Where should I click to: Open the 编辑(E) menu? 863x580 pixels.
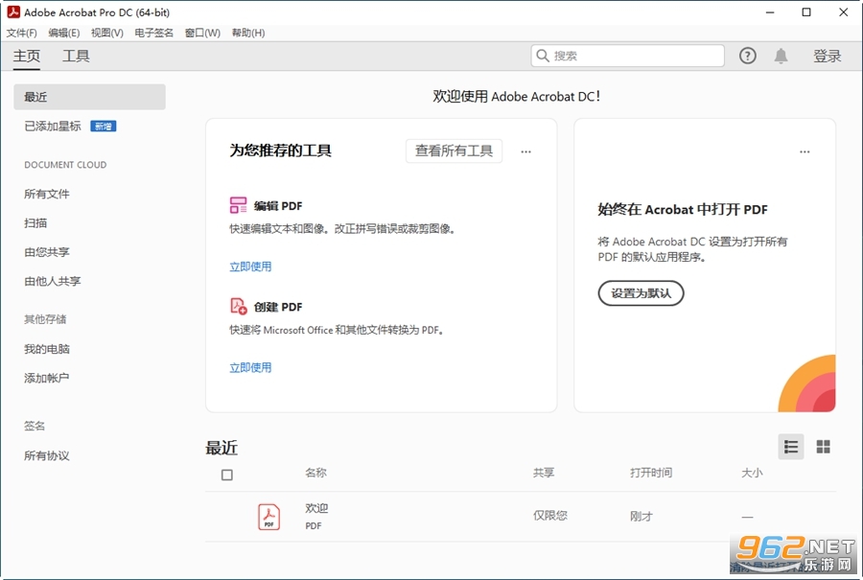click(64, 33)
